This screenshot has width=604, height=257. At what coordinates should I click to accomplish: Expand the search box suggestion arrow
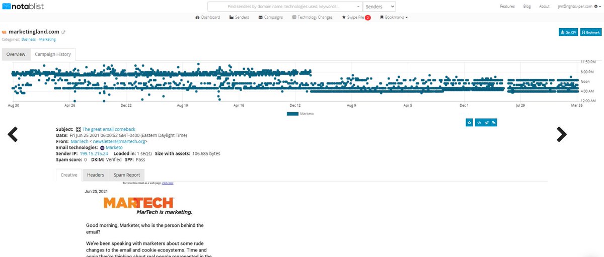click(x=358, y=7)
